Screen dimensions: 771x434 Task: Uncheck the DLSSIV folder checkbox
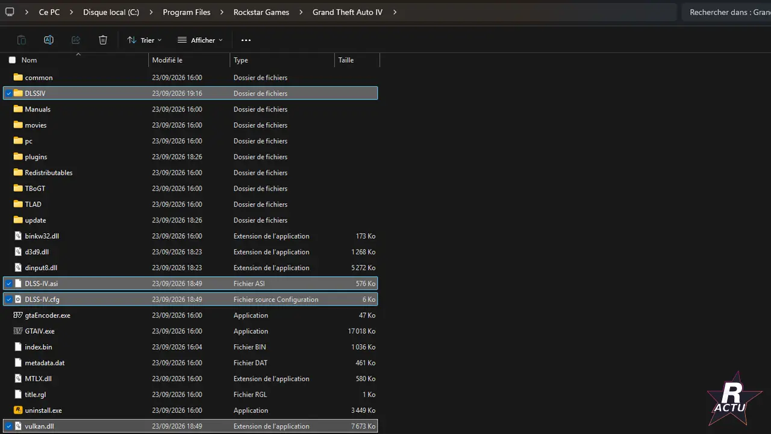8,93
